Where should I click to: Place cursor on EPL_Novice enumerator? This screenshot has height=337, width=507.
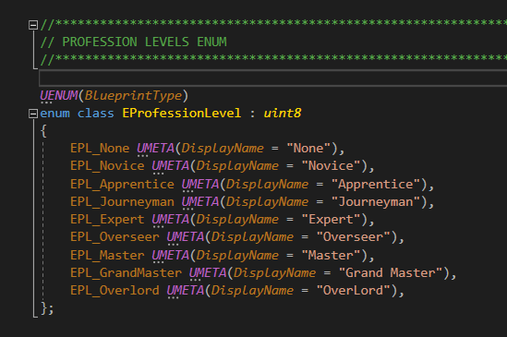(x=107, y=166)
